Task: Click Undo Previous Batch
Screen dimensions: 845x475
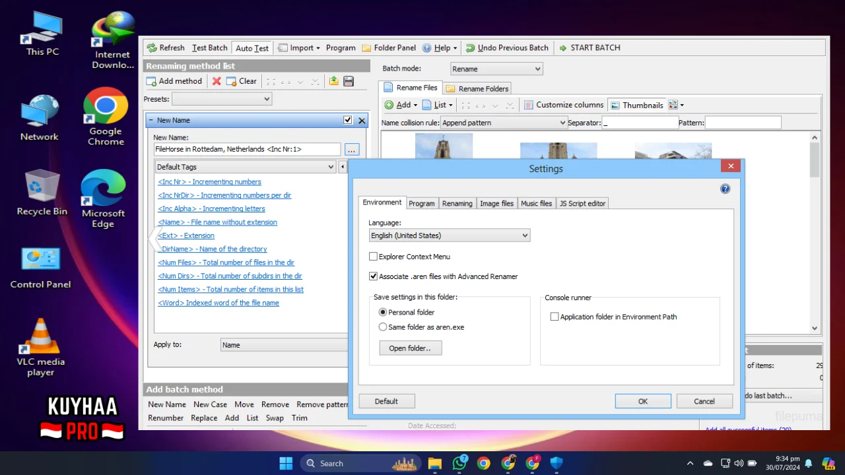Action: tap(507, 47)
